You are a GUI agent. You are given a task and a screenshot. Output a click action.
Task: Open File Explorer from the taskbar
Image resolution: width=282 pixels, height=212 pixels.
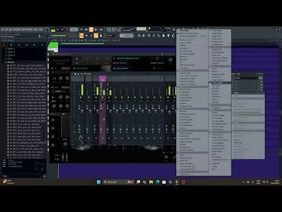[x=151, y=182]
